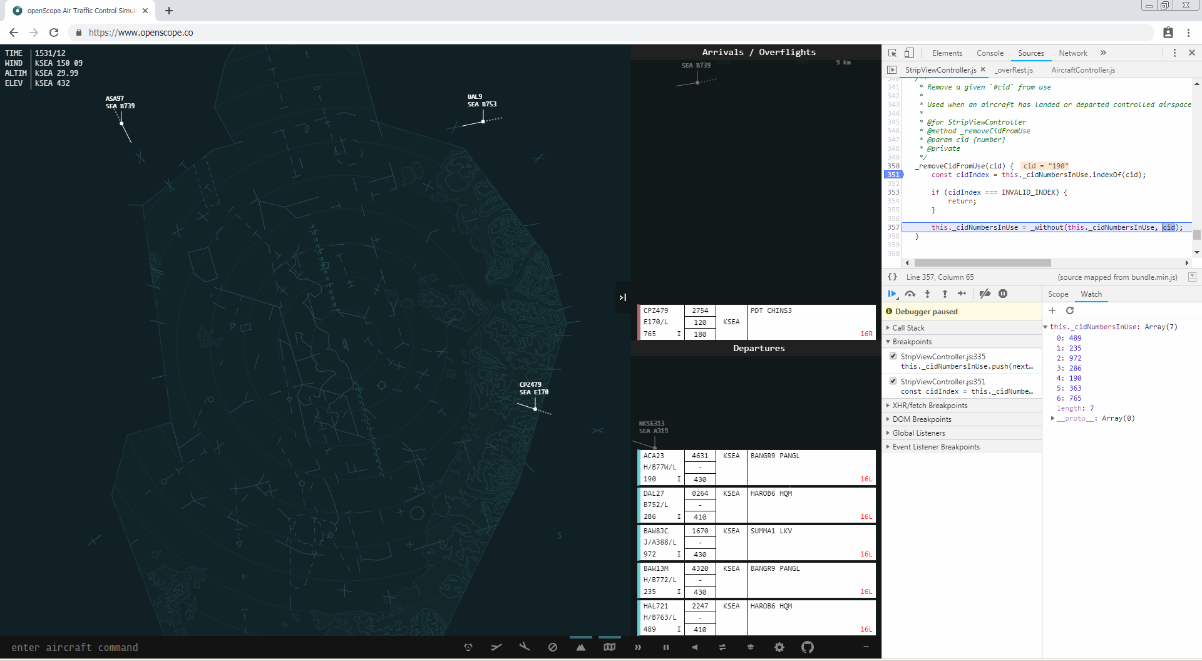This screenshot has height=661, width=1202.
Task: Step over next function call
Action: click(910, 294)
